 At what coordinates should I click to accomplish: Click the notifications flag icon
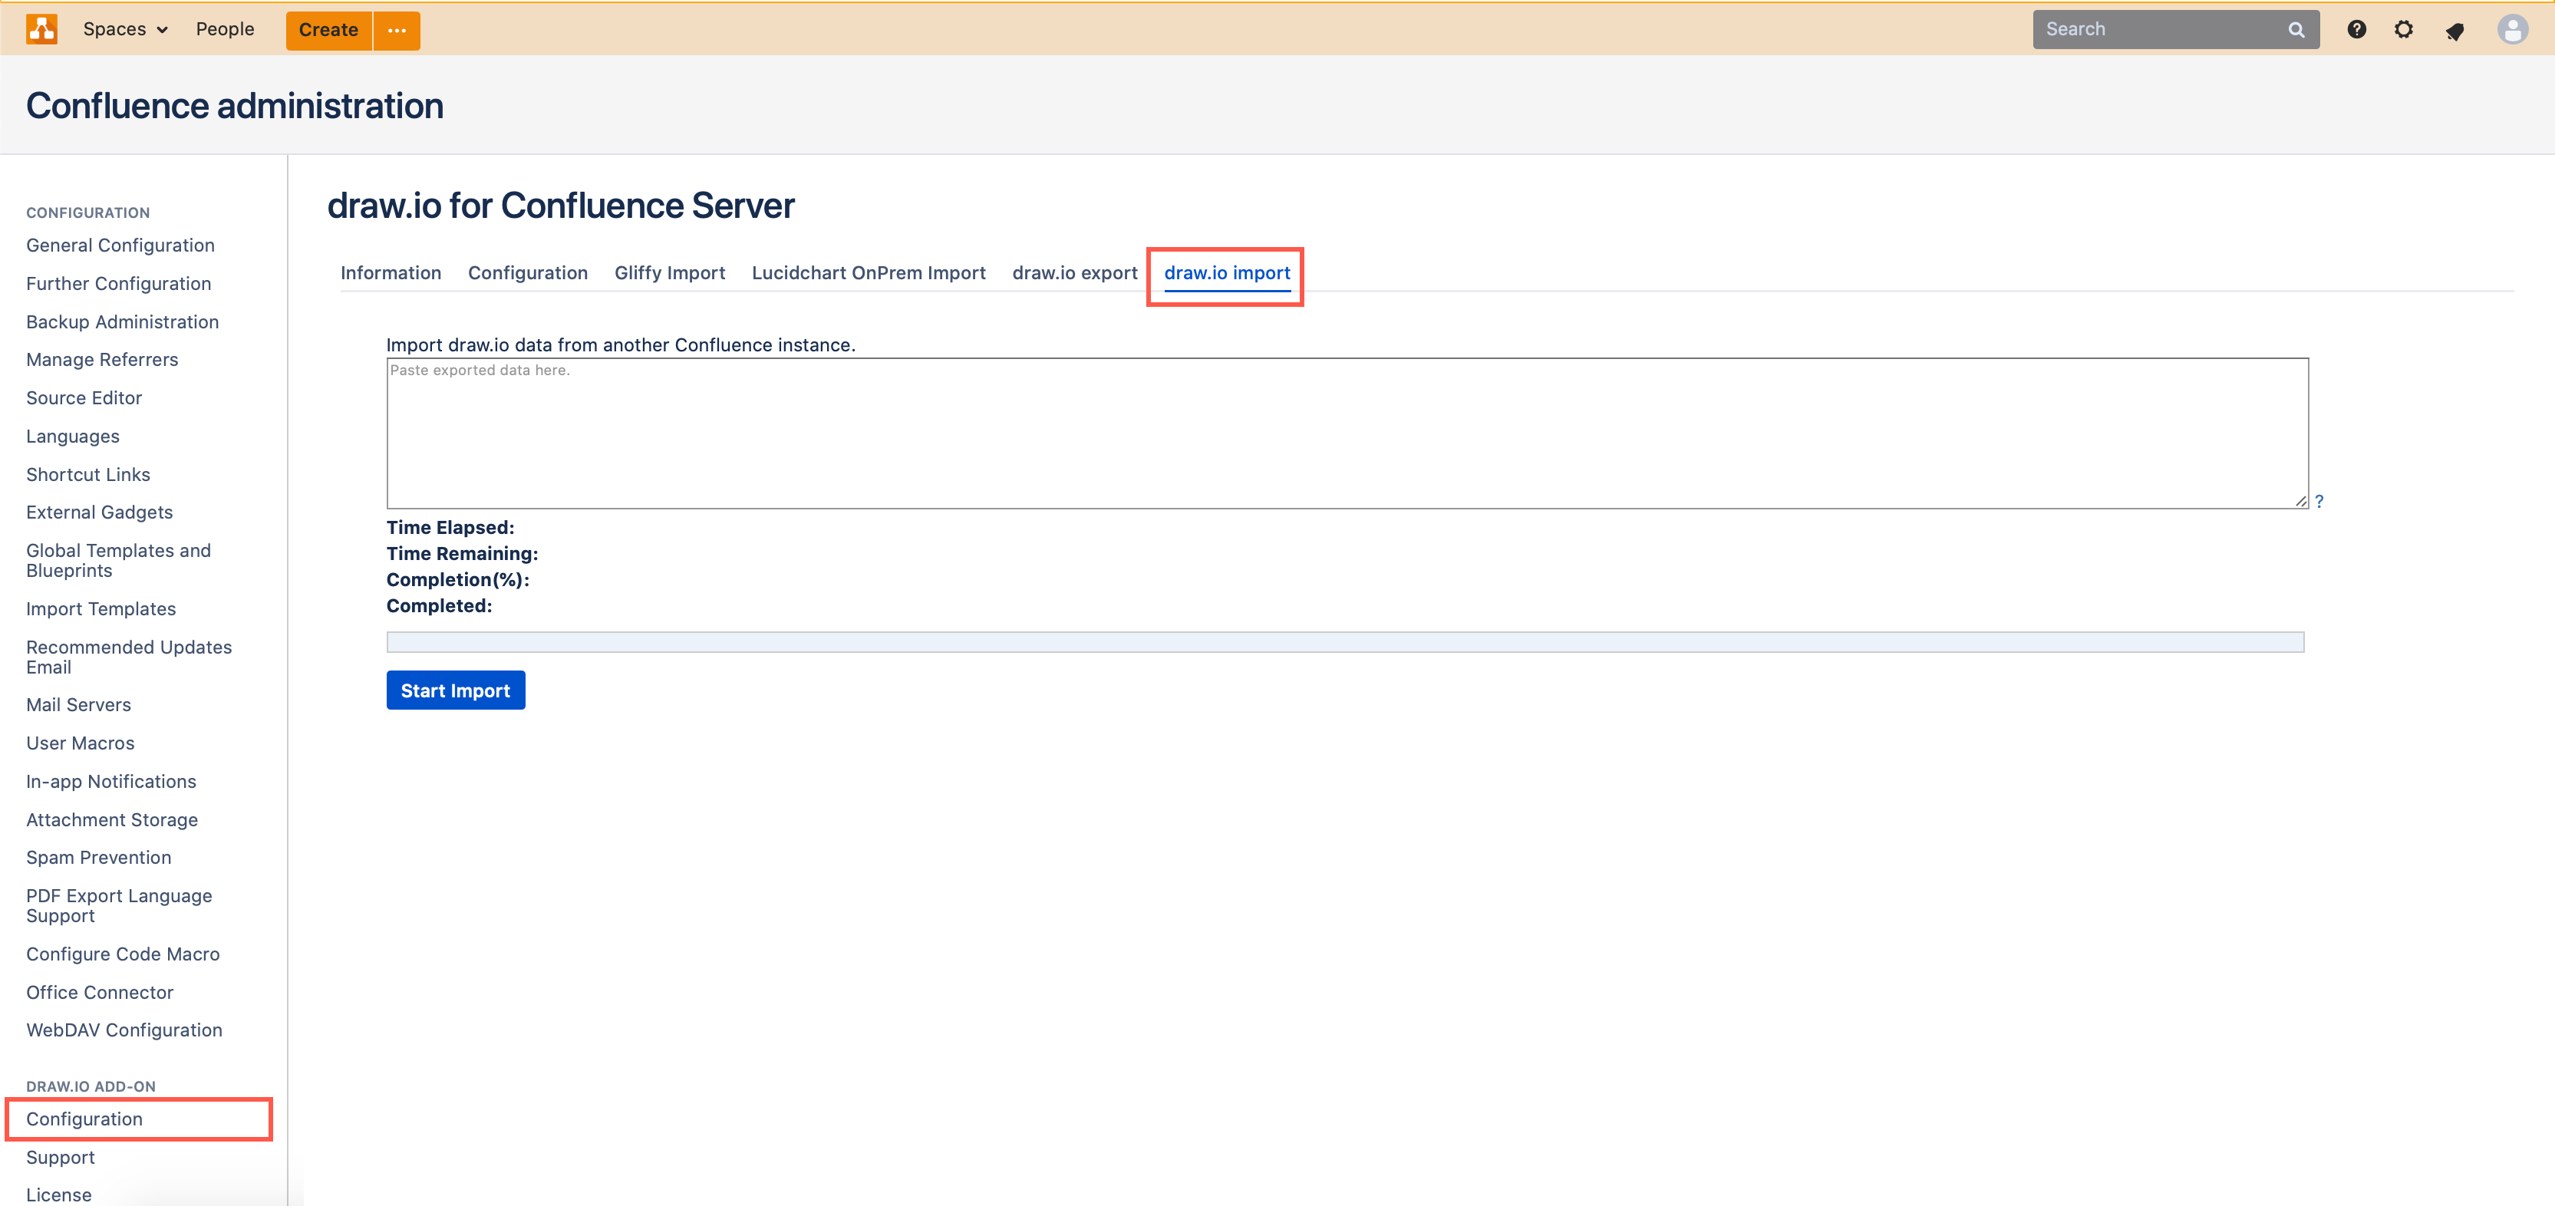point(2456,28)
